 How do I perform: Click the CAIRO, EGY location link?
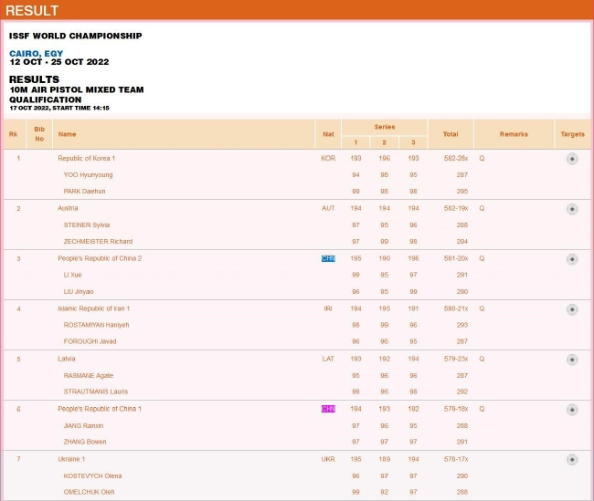pyautogui.click(x=36, y=53)
